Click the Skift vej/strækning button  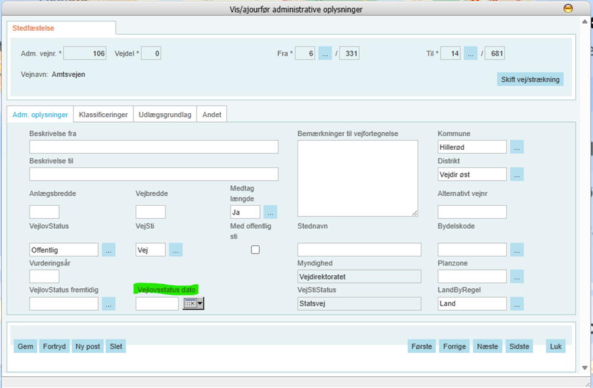click(x=530, y=80)
